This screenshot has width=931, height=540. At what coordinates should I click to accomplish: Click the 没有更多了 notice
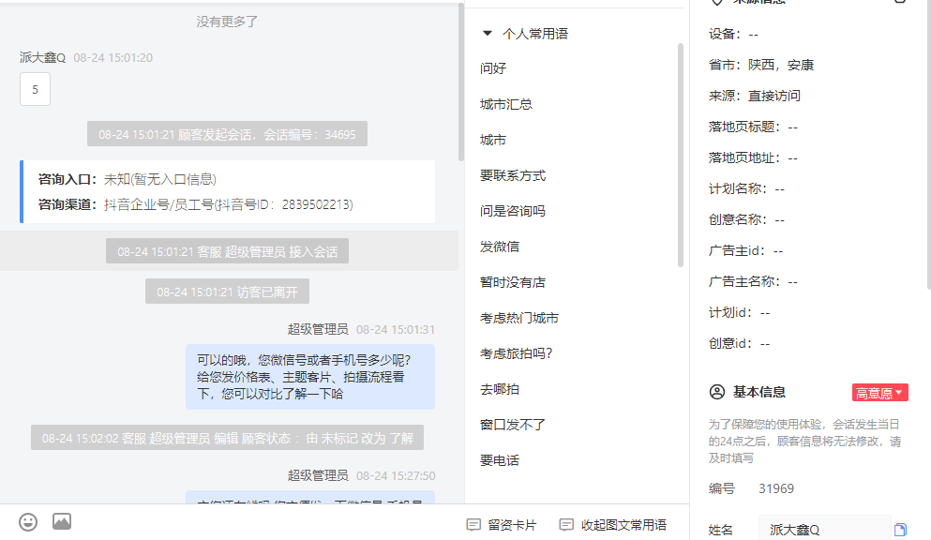pos(227,22)
